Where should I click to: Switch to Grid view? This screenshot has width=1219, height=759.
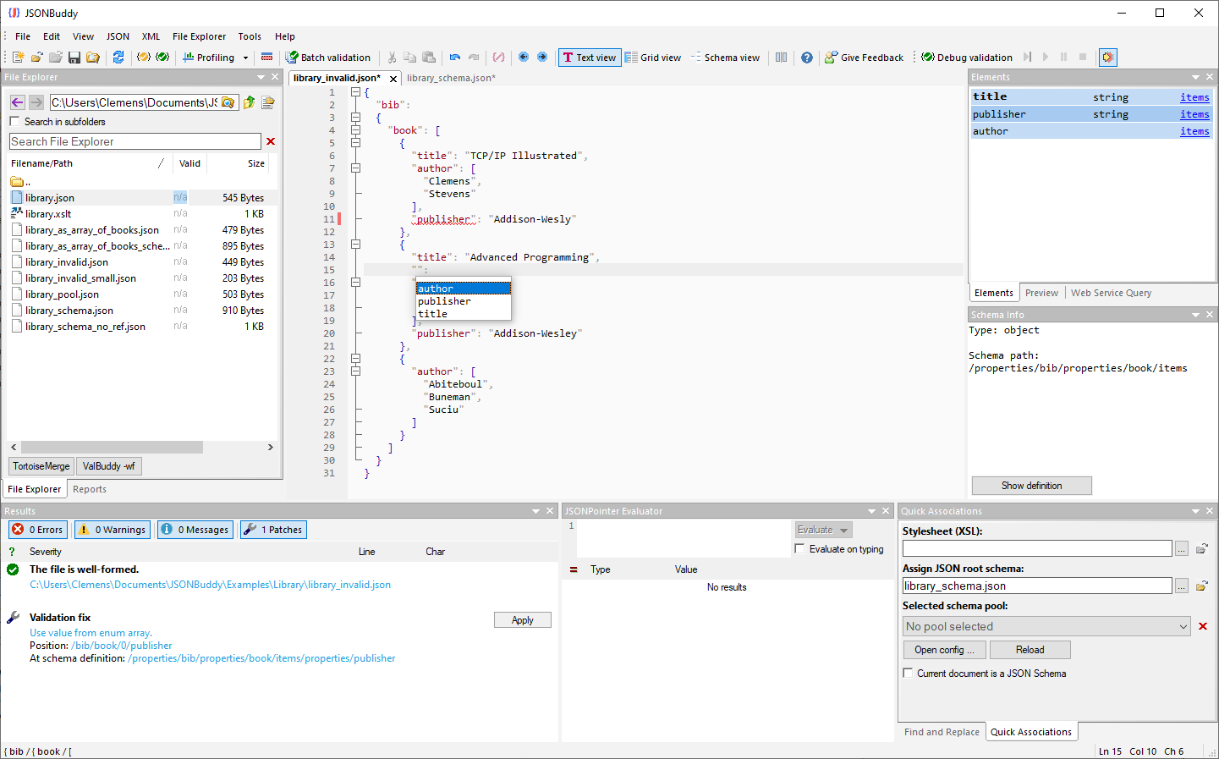coord(653,58)
